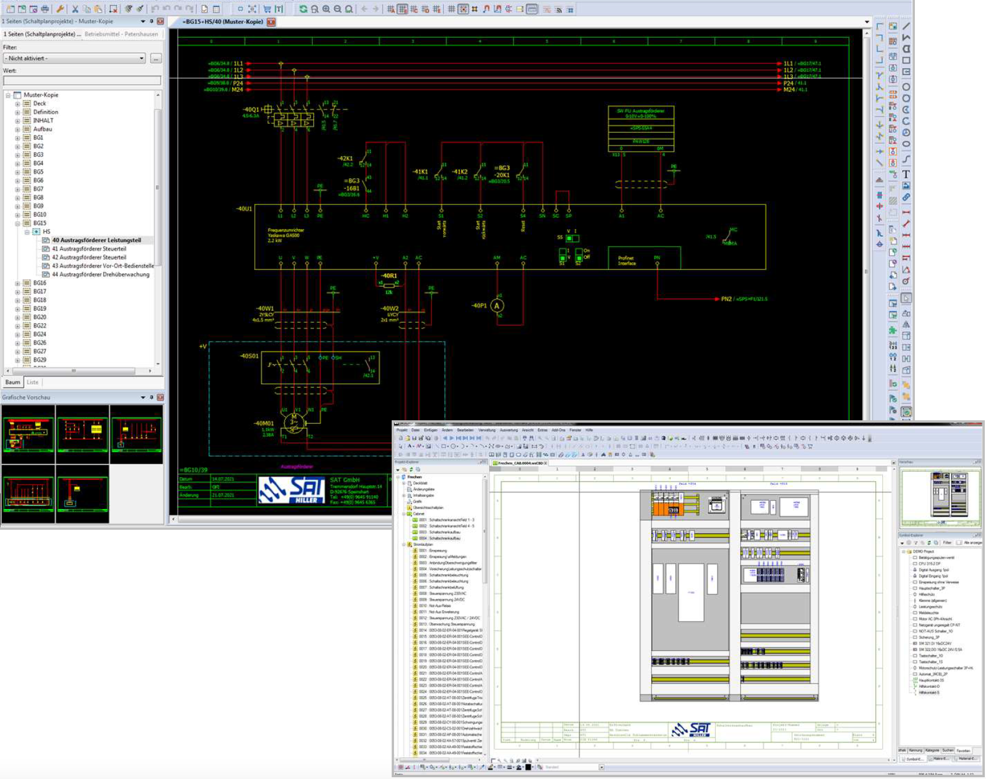This screenshot has height=779, width=986.
Task: Select the Rectangle drawing tool
Action: pyautogui.click(x=906, y=60)
